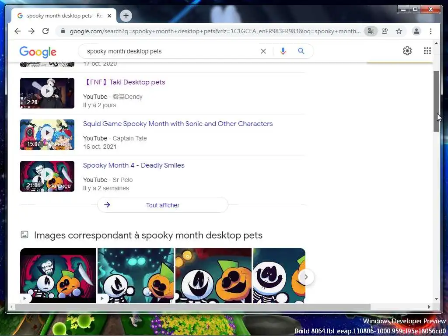Open Google settings gear
Screen dimensions: 448x336
tap(407, 51)
